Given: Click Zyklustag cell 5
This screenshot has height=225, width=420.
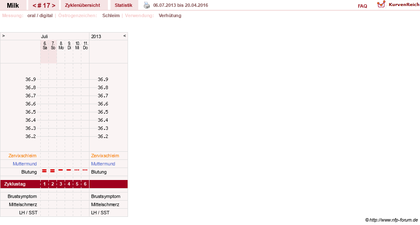Looking at the screenshot, I should 77,184.
